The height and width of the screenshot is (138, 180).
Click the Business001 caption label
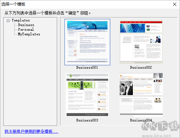[87, 67]
